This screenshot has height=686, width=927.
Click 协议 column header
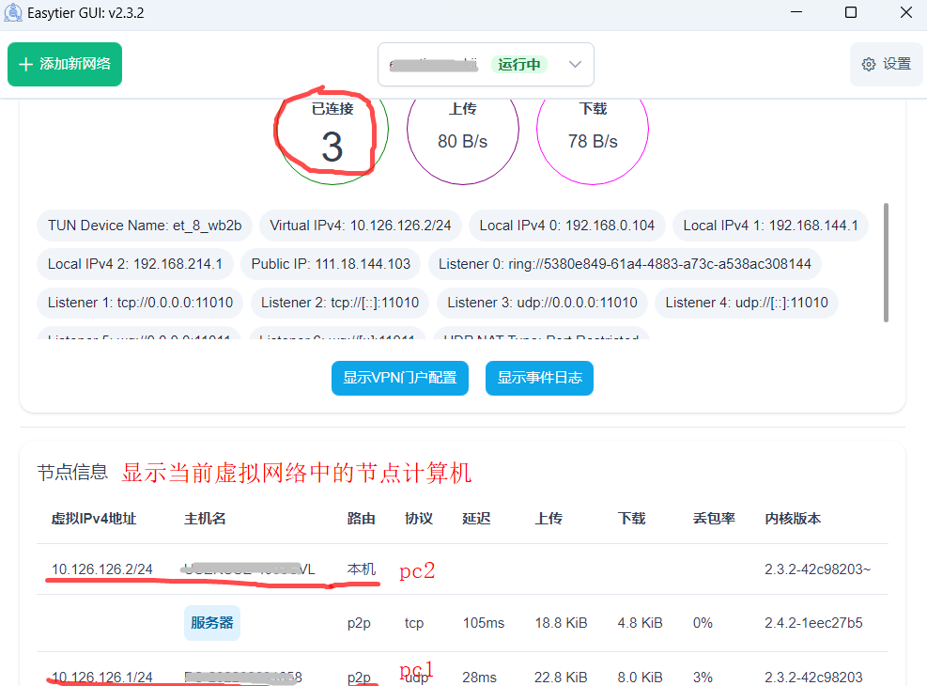pos(419,519)
